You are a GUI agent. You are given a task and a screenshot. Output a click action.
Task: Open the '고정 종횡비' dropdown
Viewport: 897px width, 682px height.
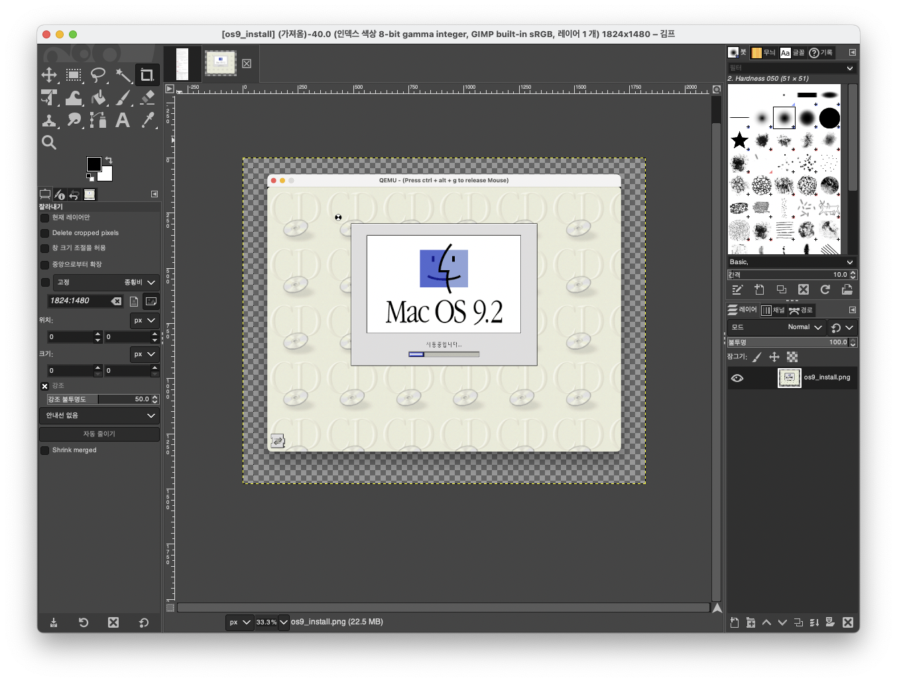[x=106, y=283]
